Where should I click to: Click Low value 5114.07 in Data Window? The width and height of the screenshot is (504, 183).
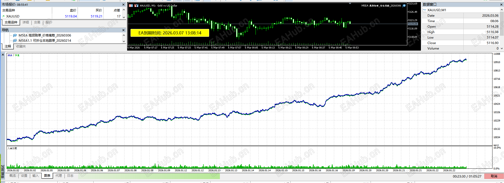(492, 38)
